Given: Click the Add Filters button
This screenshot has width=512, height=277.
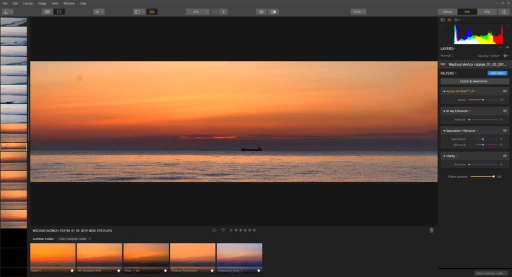Looking at the screenshot, I should pyautogui.click(x=497, y=73).
